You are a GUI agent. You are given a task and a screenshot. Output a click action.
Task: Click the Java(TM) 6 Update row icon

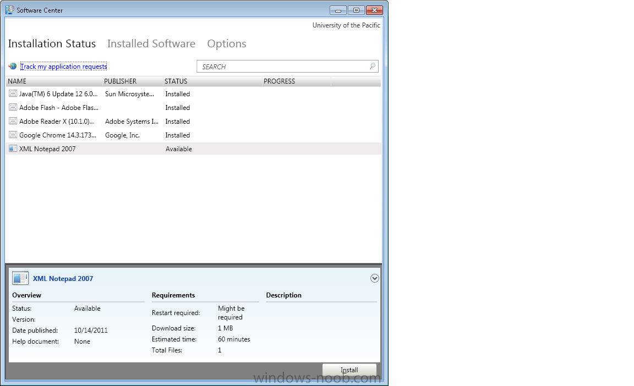[13, 93]
